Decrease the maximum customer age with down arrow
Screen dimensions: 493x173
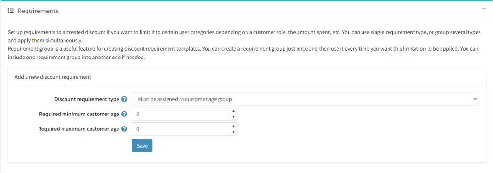click(x=234, y=132)
